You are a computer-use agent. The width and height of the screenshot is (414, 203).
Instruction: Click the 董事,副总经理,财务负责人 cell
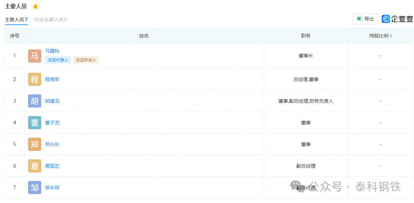click(306, 101)
